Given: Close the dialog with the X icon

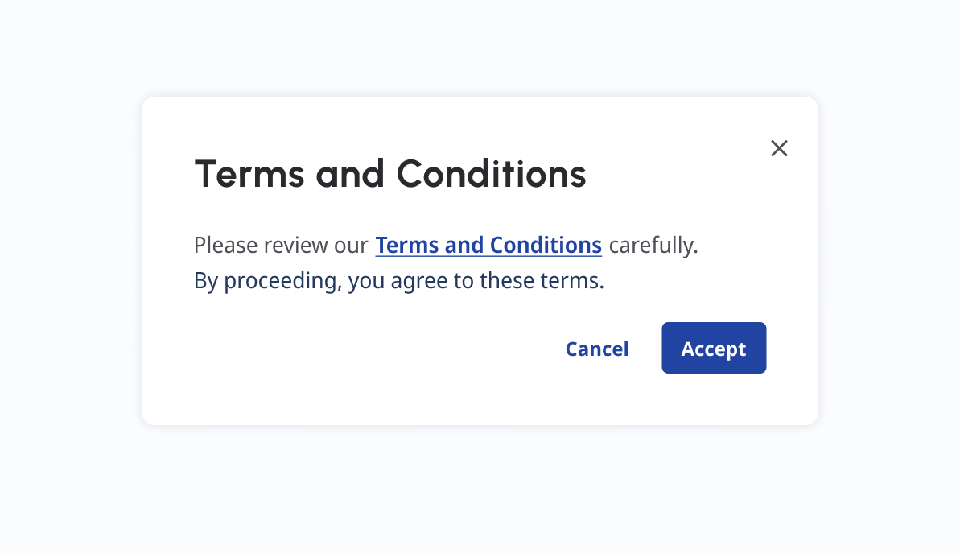Looking at the screenshot, I should [x=779, y=148].
